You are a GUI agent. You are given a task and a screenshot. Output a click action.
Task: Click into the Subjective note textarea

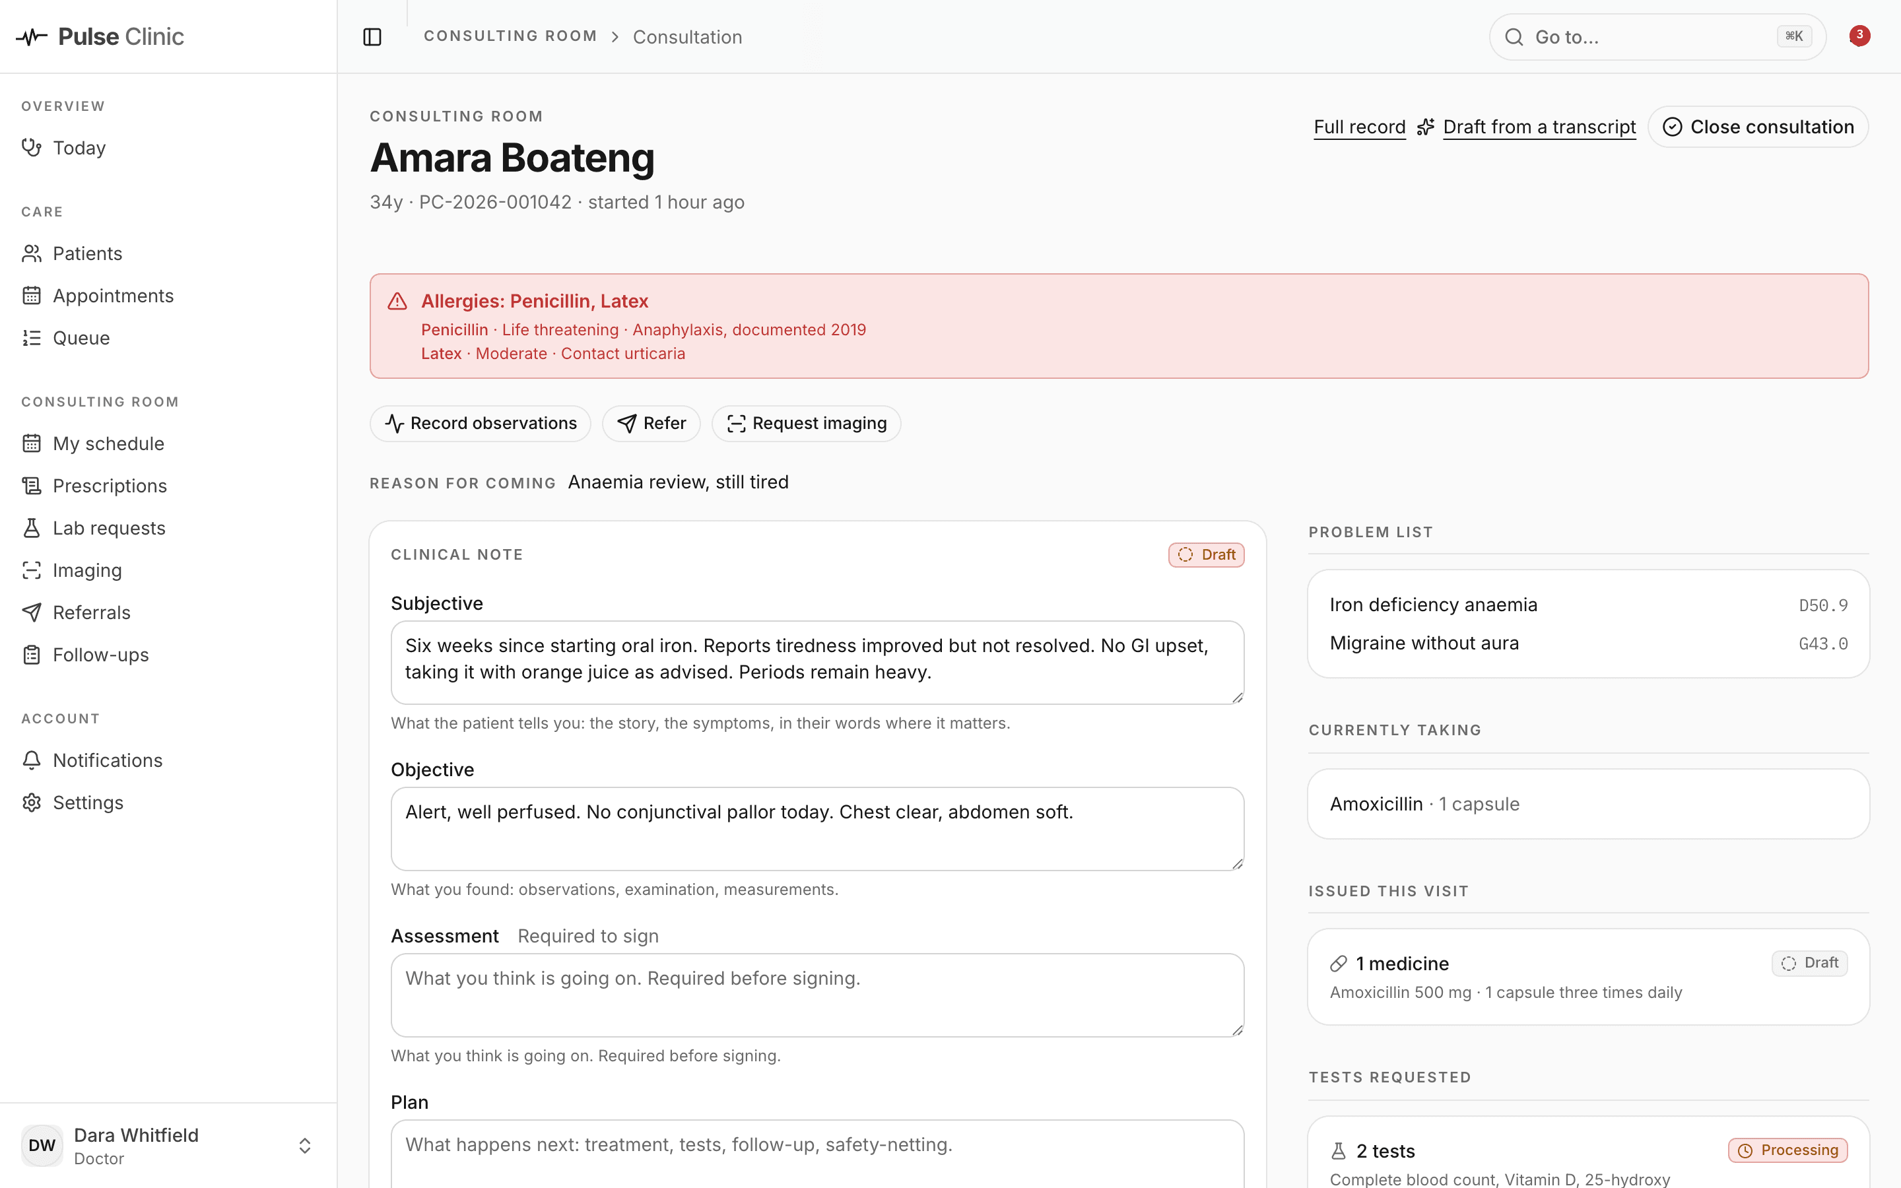817,663
